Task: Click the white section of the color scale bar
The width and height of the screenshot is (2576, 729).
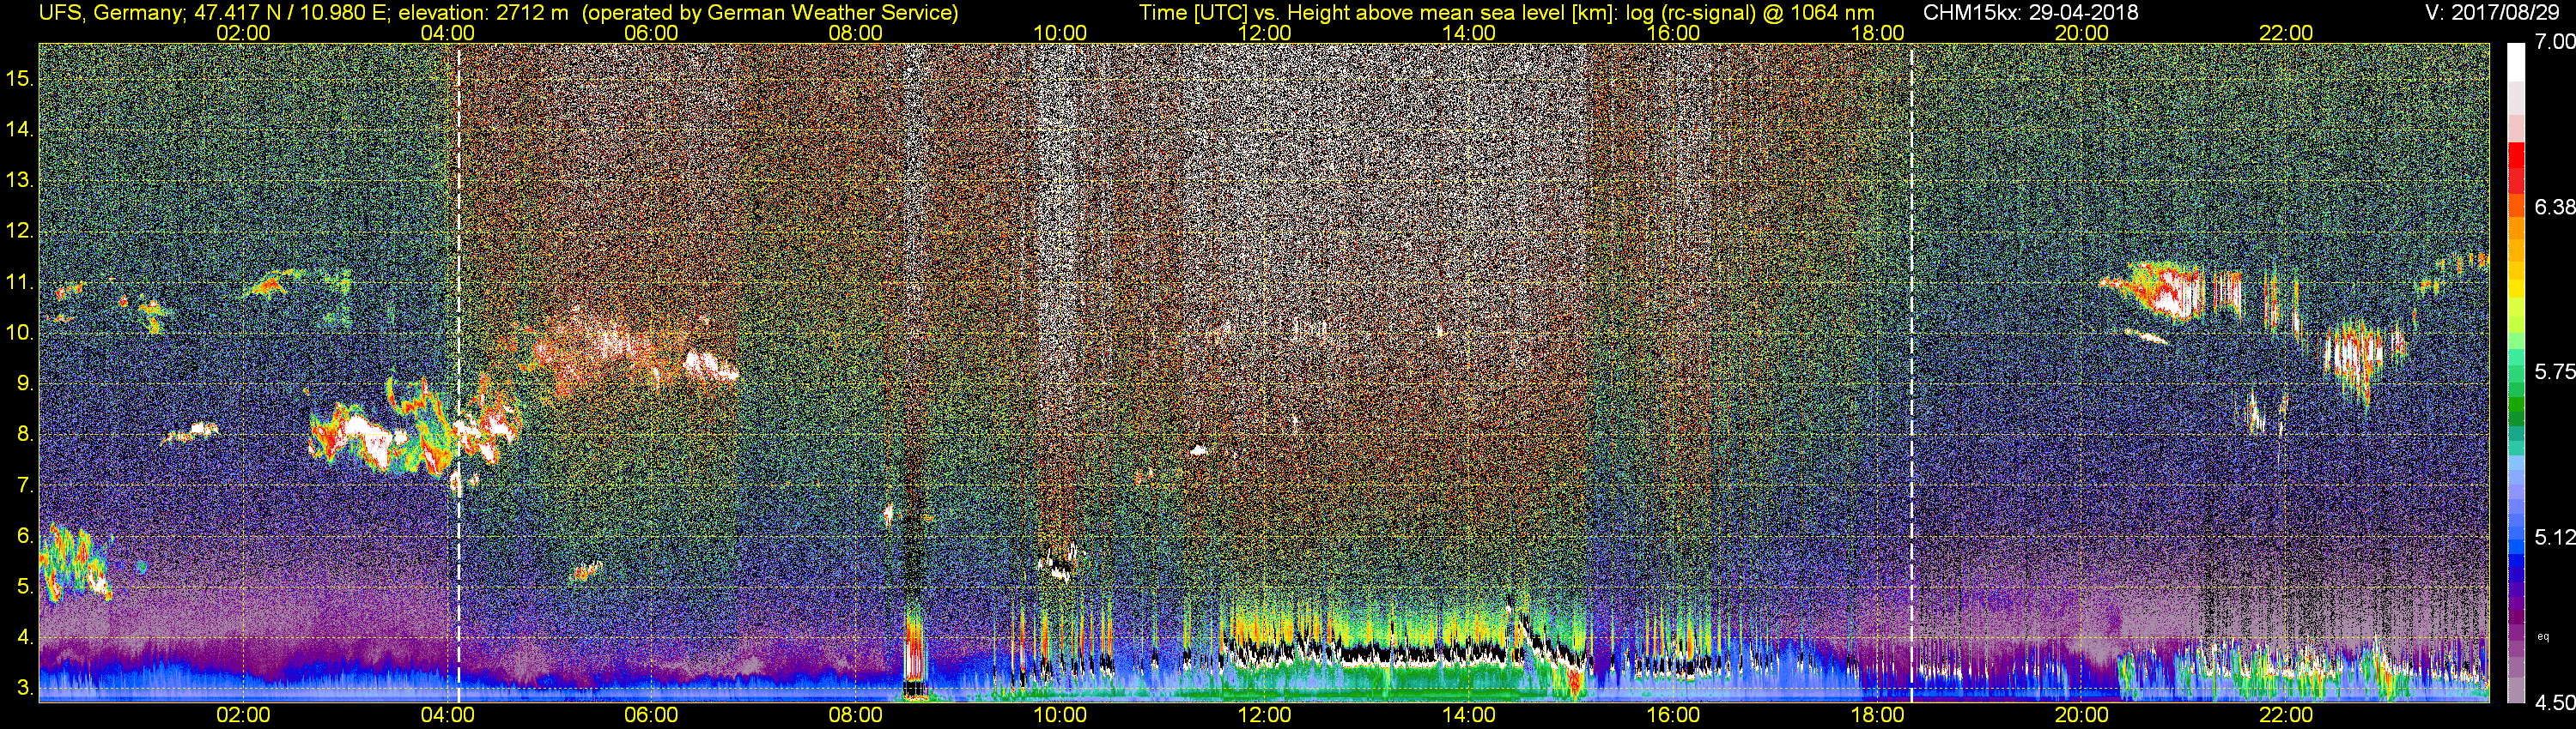Action: (x=2516, y=62)
